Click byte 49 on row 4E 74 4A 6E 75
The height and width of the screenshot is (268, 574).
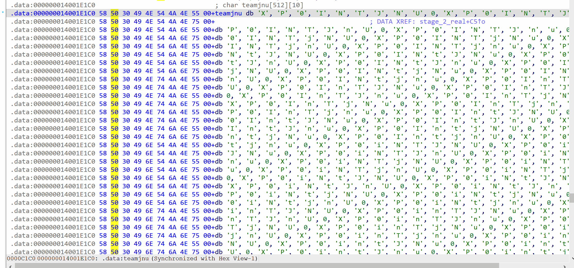pyautogui.click(x=137, y=104)
